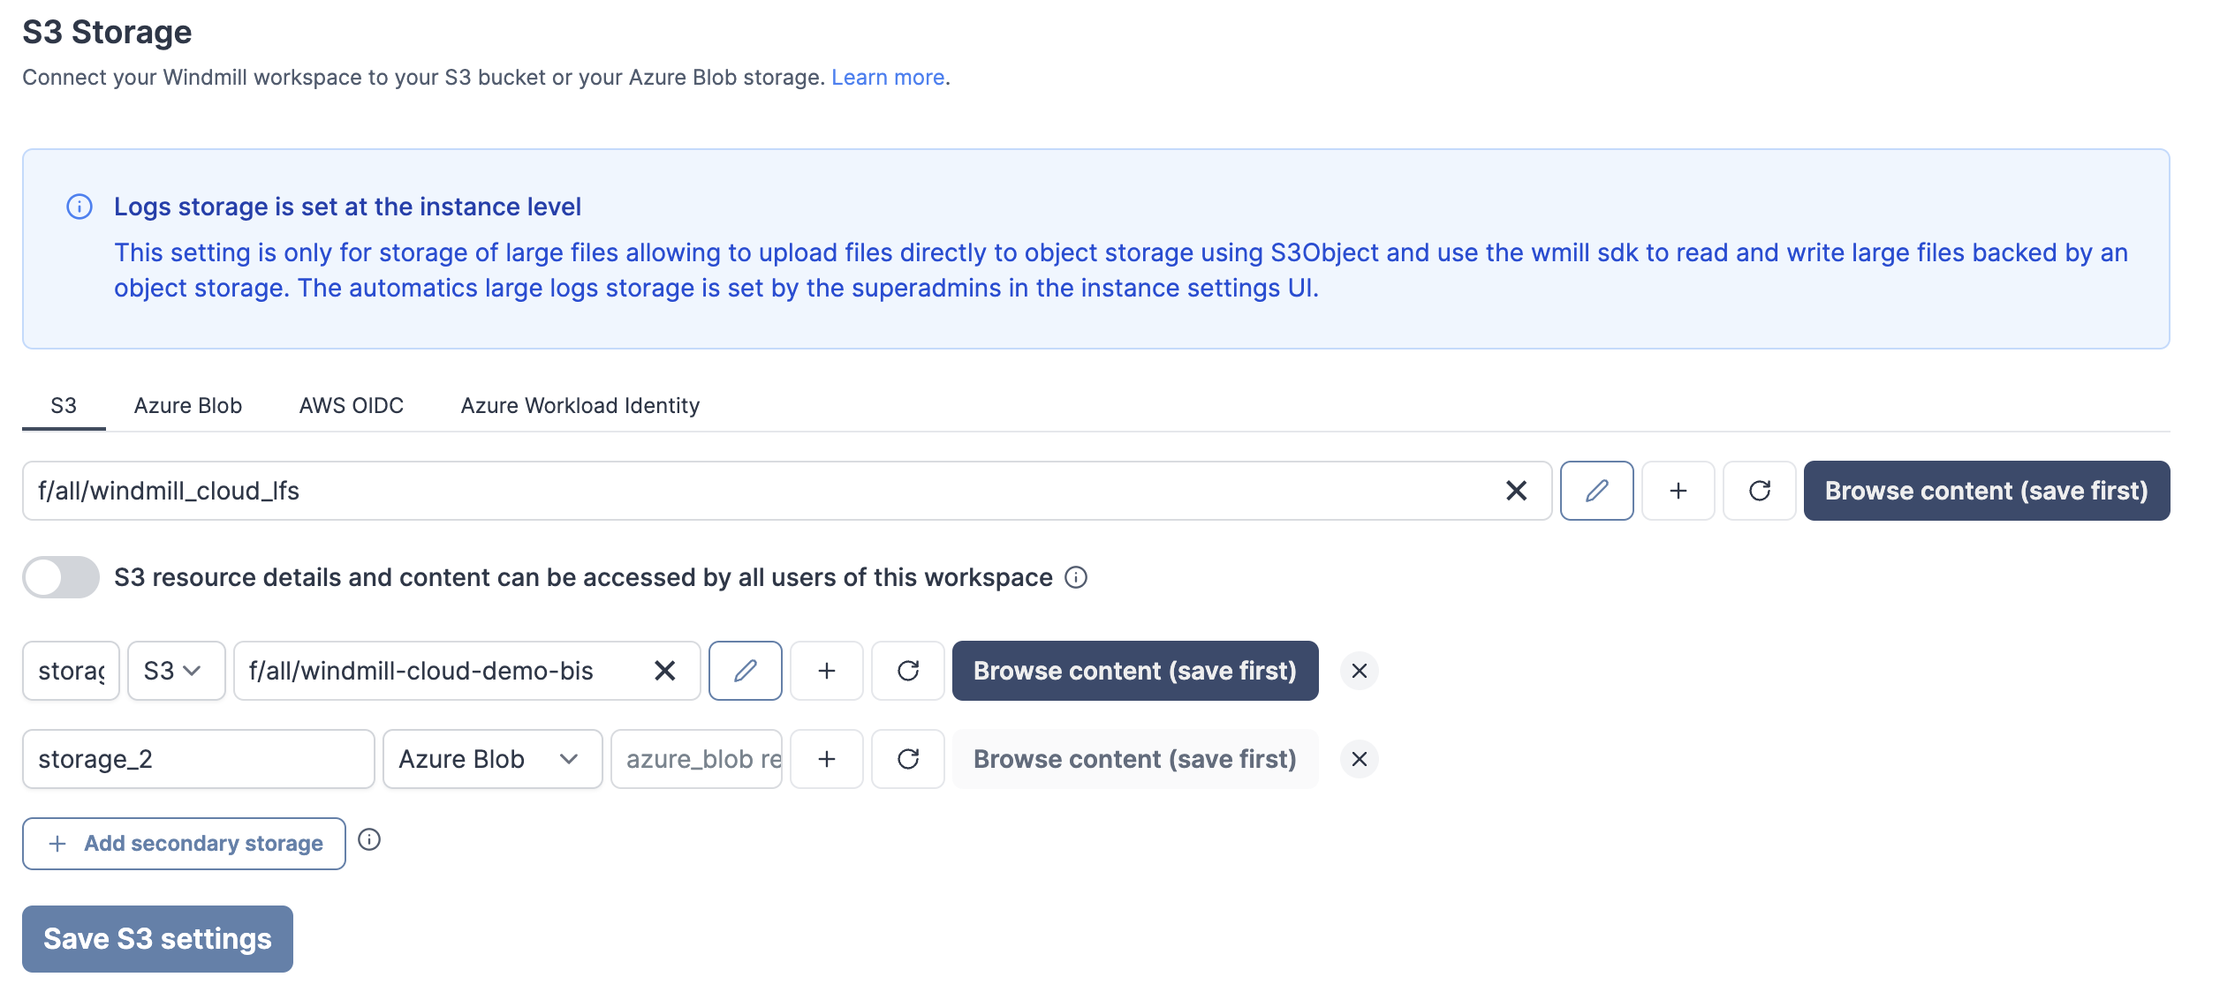2235x992 pixels.
Task: Clear the f/all/windmill_cloud_lfs selection
Action: point(1516,491)
